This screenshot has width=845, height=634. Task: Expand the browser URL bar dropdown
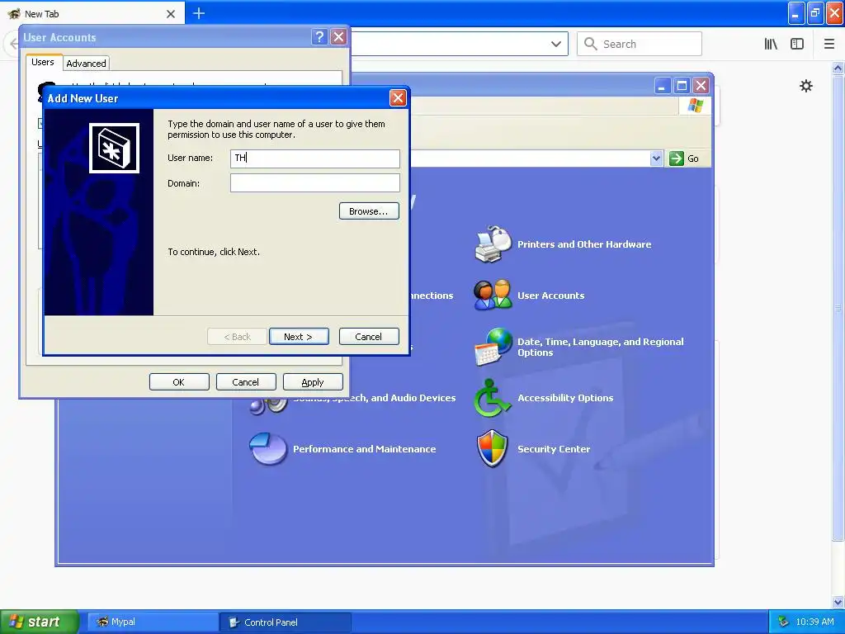556,44
